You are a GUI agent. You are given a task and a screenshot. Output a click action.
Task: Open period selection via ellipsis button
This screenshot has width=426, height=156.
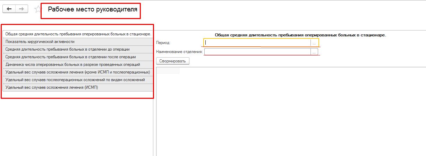[x=314, y=43]
